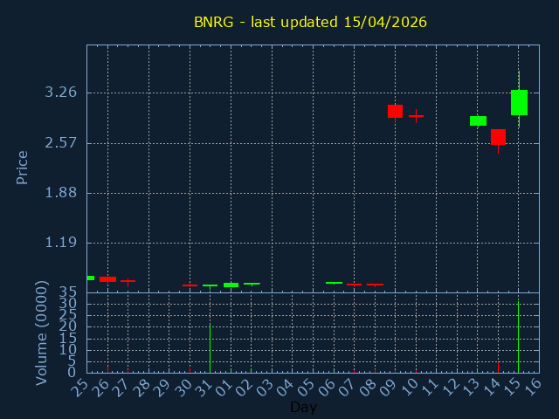The image size is (559, 419).
Task: Select the tall green volume bar on day 31
Action: tap(210, 348)
